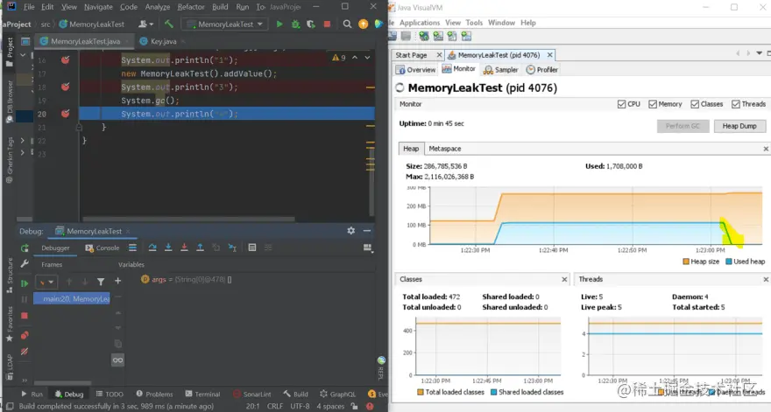Open Terminal tool window button
771x412 pixels.
tap(202, 394)
